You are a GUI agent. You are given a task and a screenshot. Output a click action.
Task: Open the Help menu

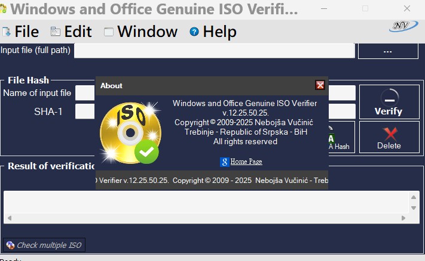click(x=213, y=32)
